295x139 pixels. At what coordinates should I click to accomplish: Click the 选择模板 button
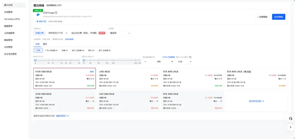[278, 17]
